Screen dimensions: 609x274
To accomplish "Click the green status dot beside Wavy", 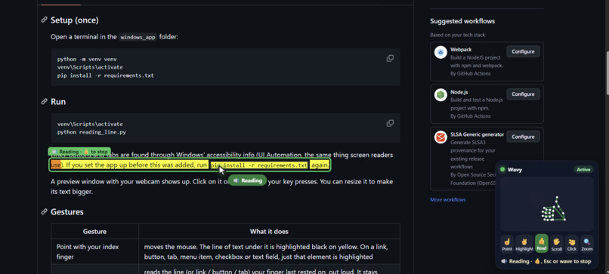I will [x=502, y=170].
